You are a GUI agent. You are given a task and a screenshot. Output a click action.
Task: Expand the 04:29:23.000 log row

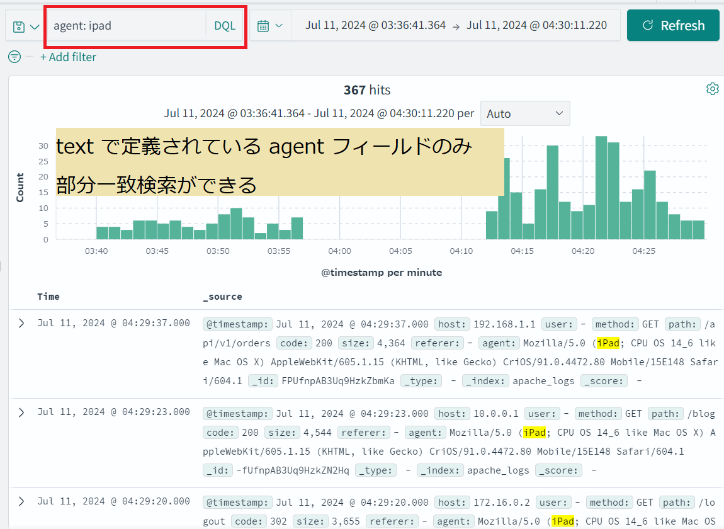(21, 412)
